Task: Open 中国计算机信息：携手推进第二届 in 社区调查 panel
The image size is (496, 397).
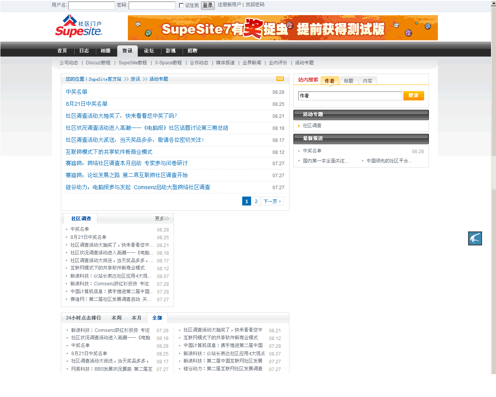Action: point(112,292)
